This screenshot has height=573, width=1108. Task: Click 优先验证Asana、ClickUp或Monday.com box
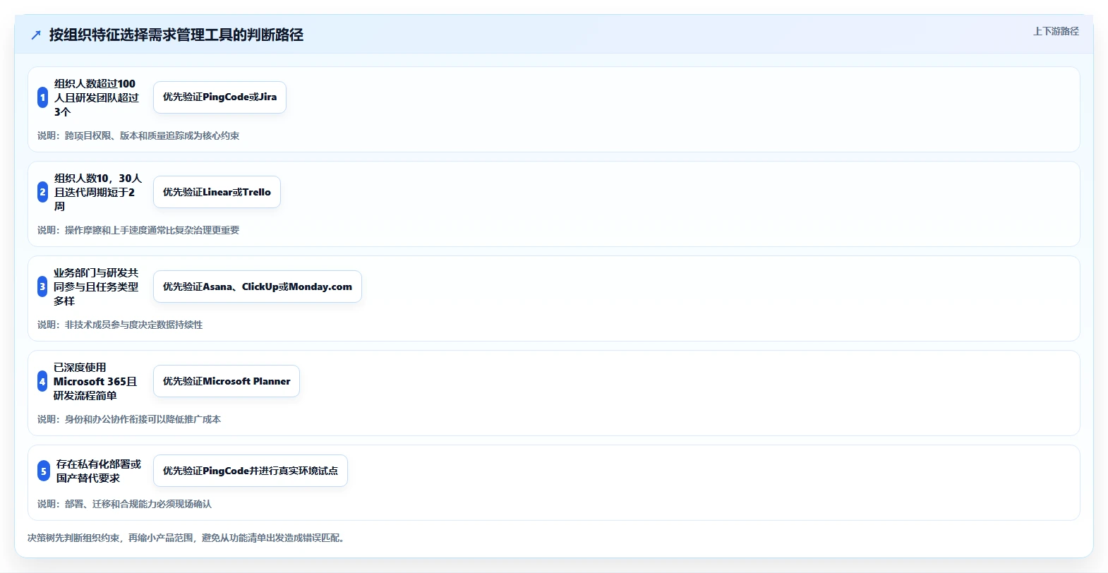tap(258, 286)
